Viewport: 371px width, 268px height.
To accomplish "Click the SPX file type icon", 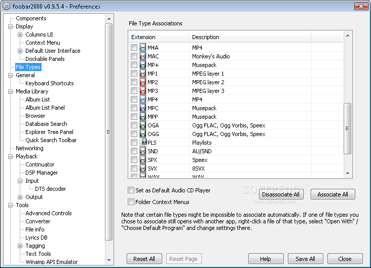I will 143,160.
